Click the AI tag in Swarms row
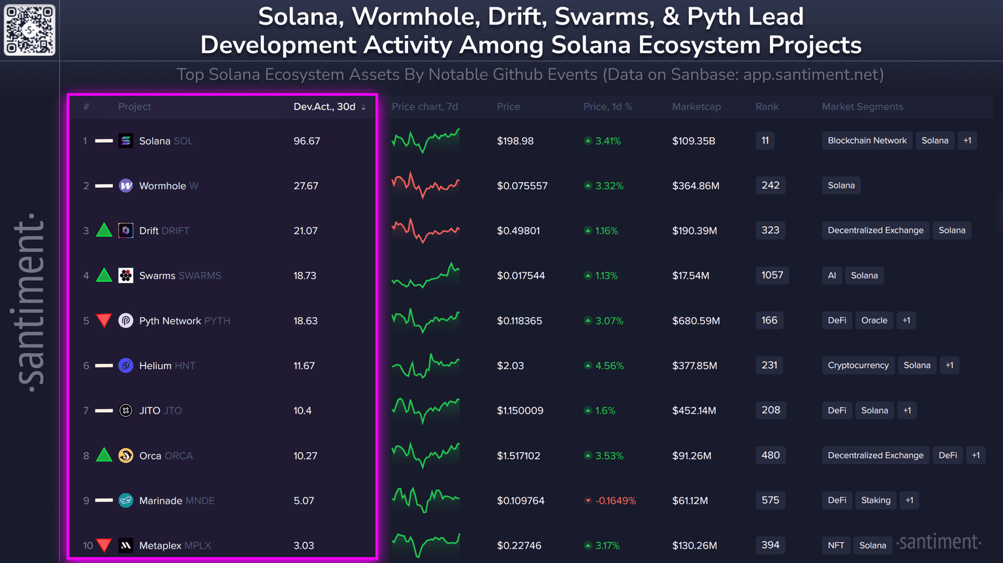The image size is (1003, 563). [x=831, y=276]
